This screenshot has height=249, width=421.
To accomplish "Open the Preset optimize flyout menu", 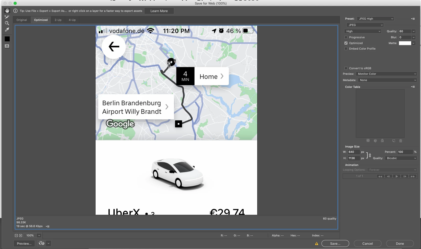I will (x=413, y=19).
